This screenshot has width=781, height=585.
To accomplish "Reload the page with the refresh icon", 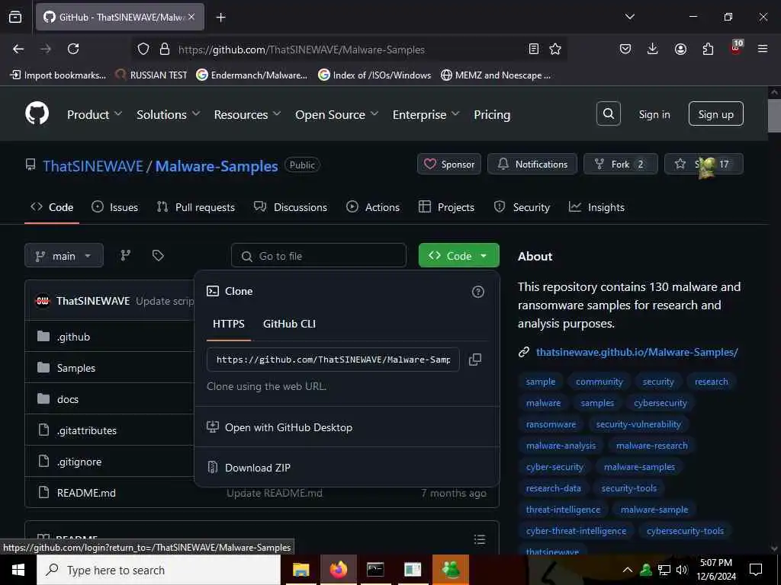I will point(73,49).
